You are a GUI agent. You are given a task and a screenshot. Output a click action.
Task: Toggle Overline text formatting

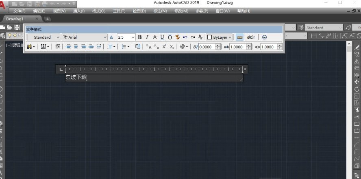point(170,37)
